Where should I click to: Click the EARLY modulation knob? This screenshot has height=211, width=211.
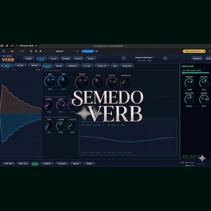(49, 105)
